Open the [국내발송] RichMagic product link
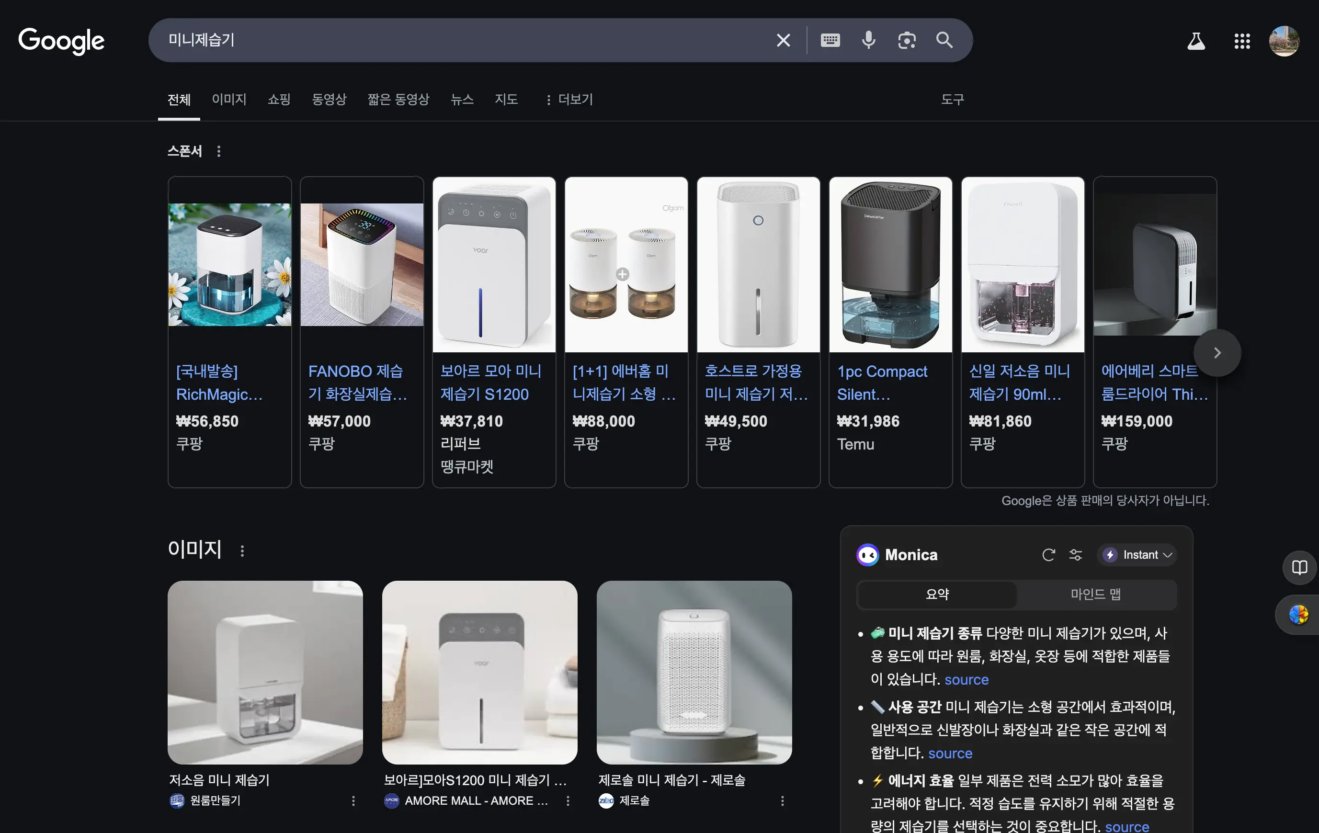1319x833 pixels. point(219,383)
